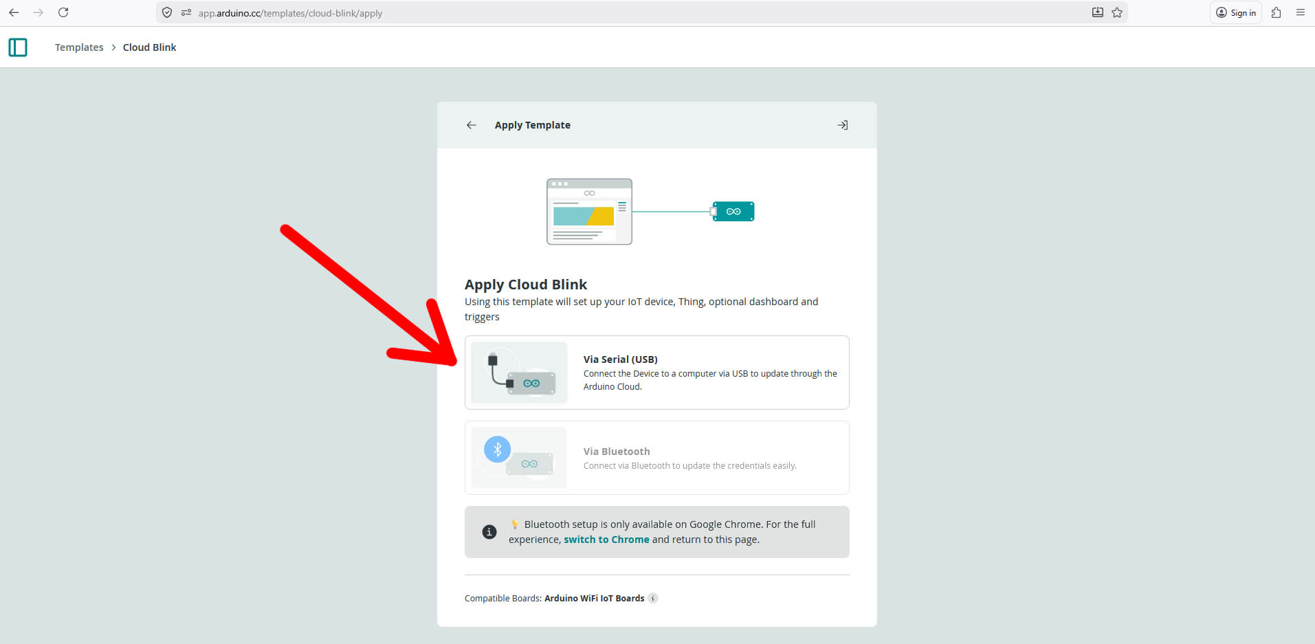Click the Apply Template title text
Viewport: 1315px width, 644px height.
click(x=533, y=125)
